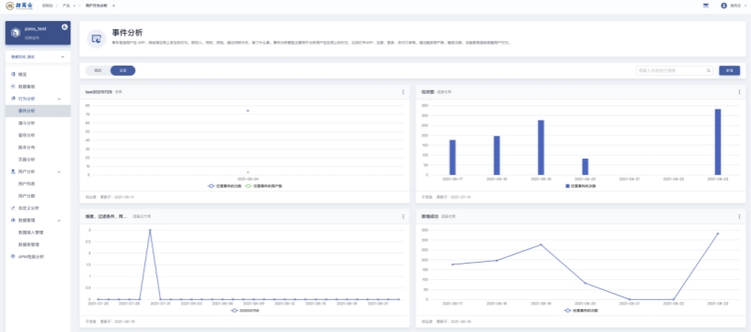Click the 2021-08-20 bar in bar chart
The height and width of the screenshot is (332, 751).
pyautogui.click(x=586, y=167)
